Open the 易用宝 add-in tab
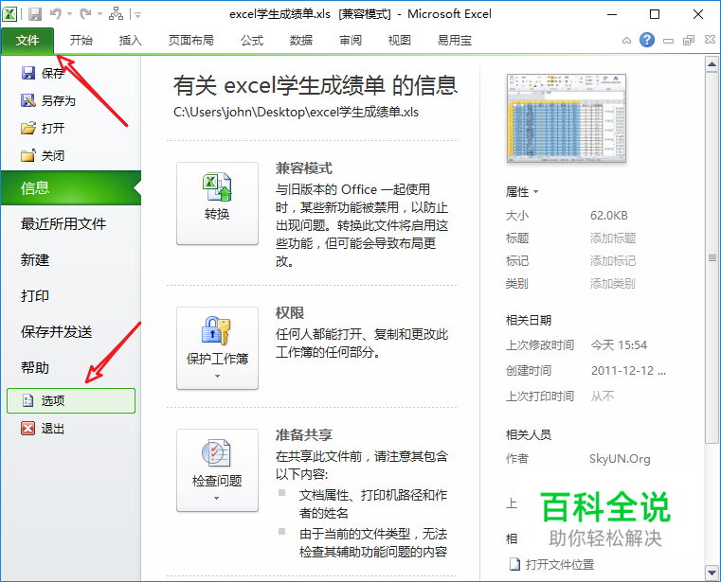 tap(455, 41)
